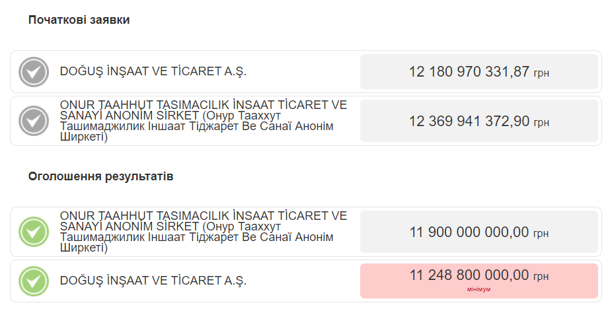Click gray checkmark icon beside ONUR initial bid
This screenshot has height=311, width=612.
(x=33, y=121)
